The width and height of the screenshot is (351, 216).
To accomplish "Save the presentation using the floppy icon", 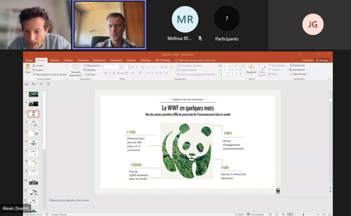I will [x=26, y=84].
